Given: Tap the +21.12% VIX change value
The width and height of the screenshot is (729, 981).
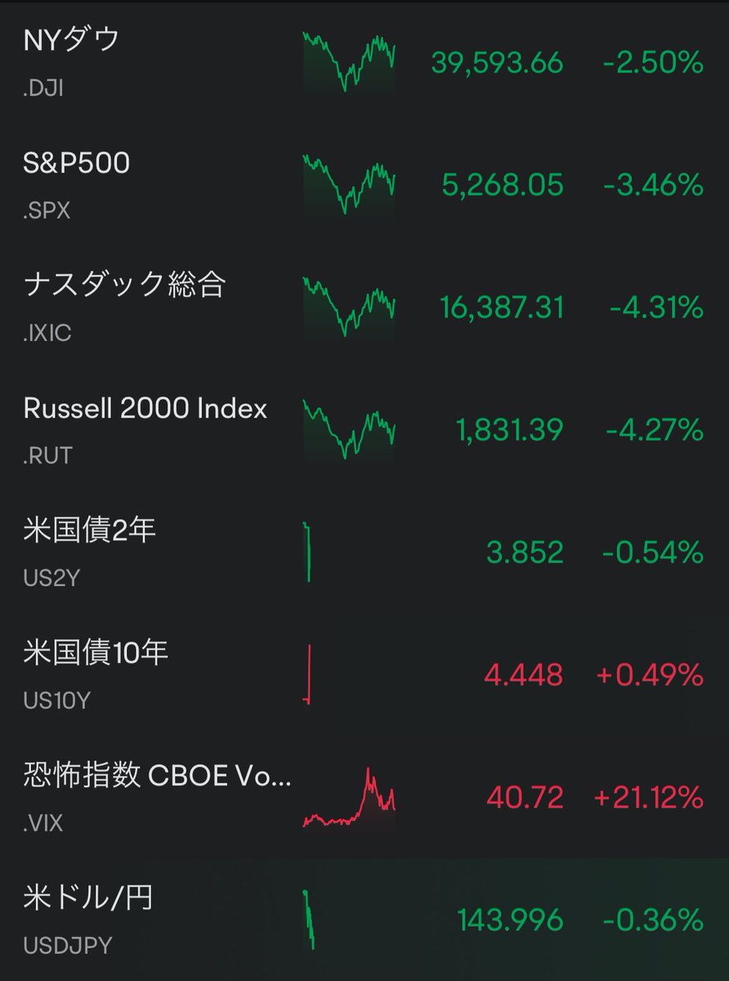Looking at the screenshot, I should pyautogui.click(x=649, y=796).
